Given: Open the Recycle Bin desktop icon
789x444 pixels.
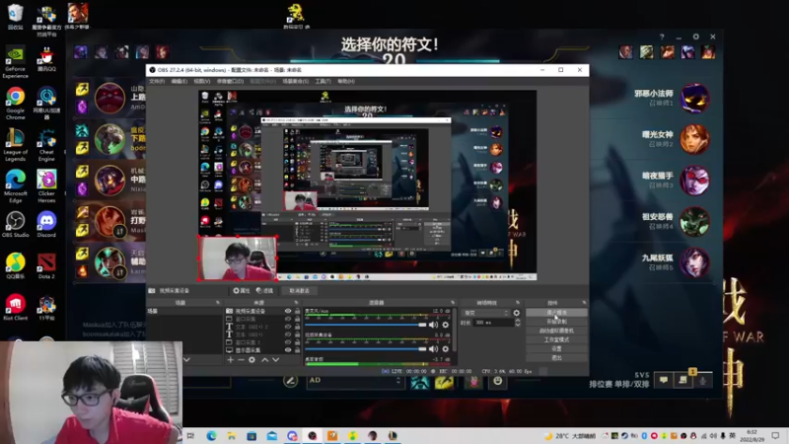Looking at the screenshot, I should pos(15,16).
